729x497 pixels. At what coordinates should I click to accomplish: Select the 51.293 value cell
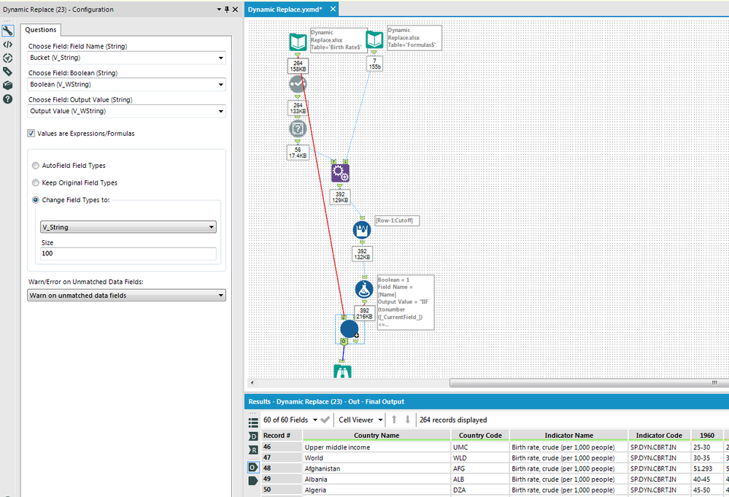707,469
